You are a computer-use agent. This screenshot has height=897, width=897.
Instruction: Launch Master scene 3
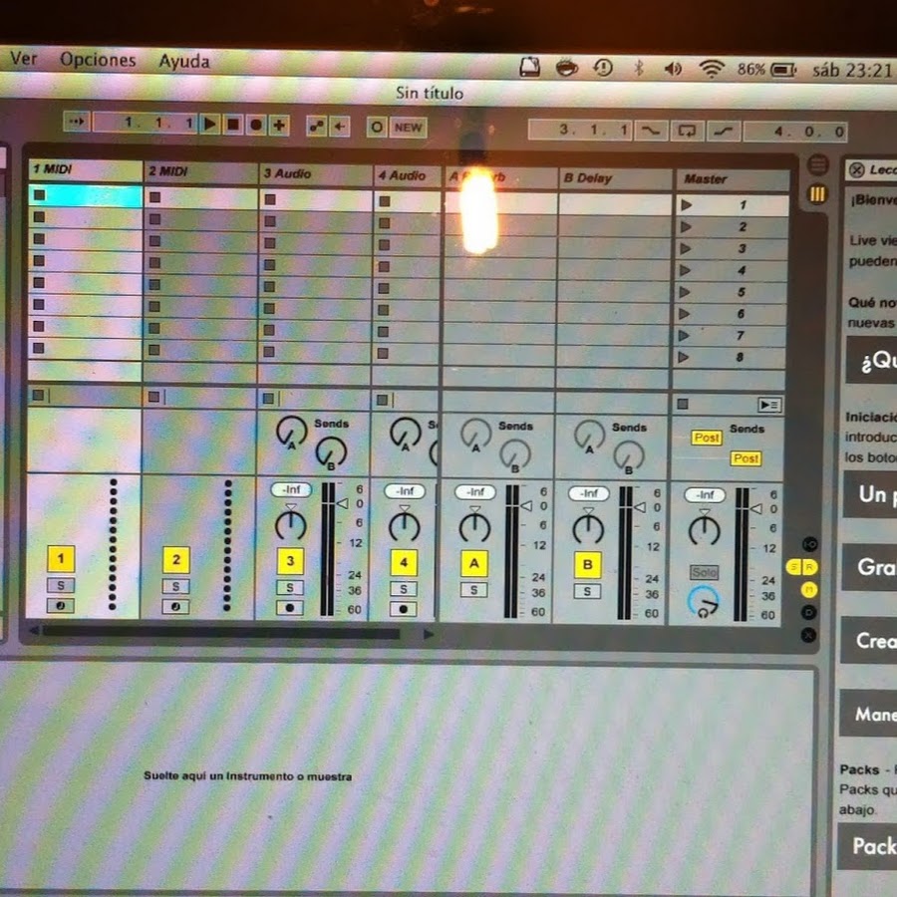point(685,249)
